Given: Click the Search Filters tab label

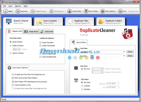Looking at the screenshot, I should click(x=81, y=42).
